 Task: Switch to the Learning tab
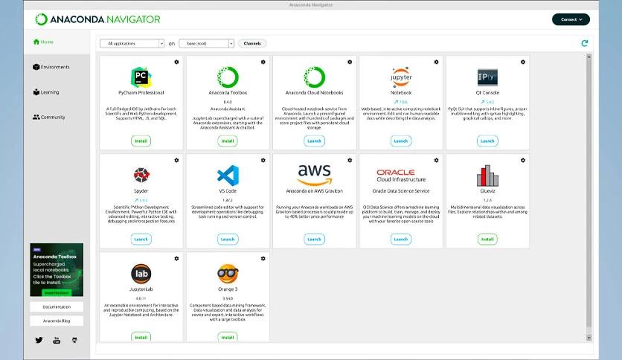(46, 92)
